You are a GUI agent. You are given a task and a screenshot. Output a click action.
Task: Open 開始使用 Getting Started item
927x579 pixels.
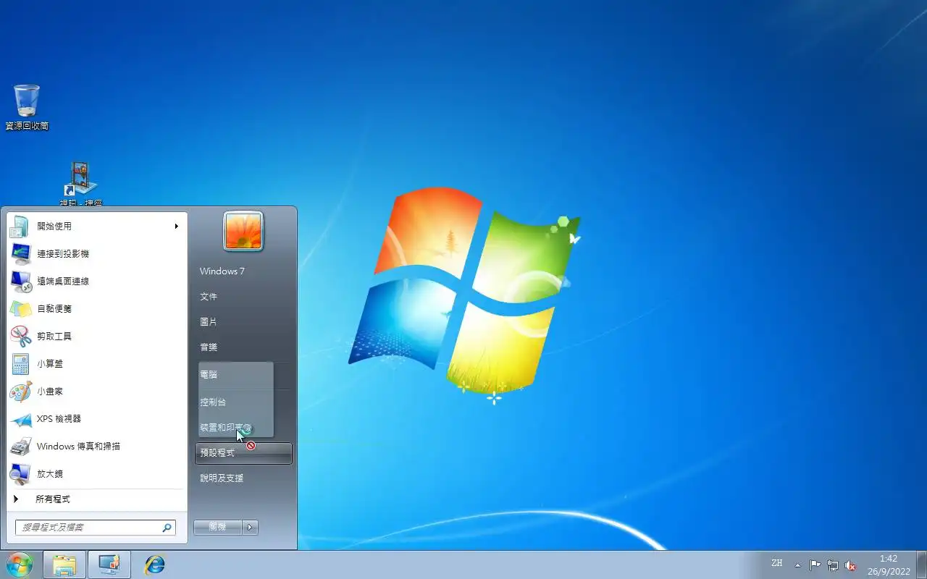tap(97, 226)
